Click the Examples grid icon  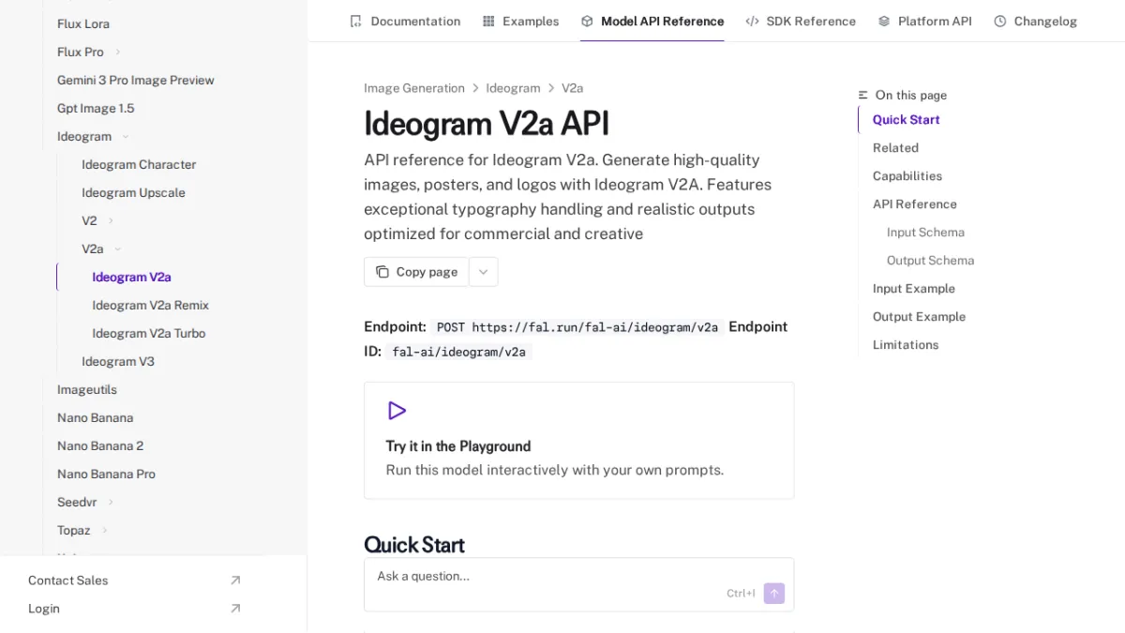coord(488,21)
